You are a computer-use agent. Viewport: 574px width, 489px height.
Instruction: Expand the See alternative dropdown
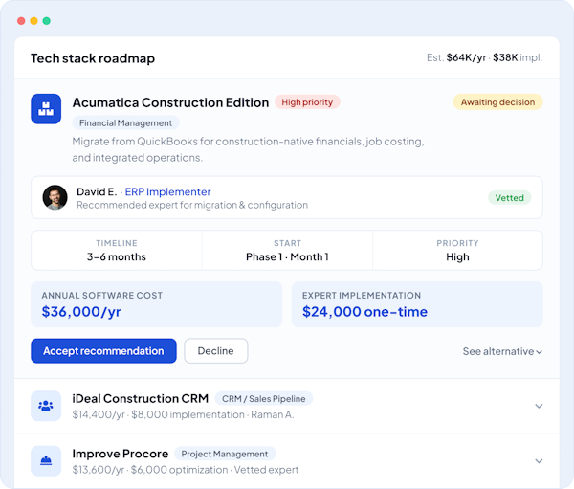(502, 351)
